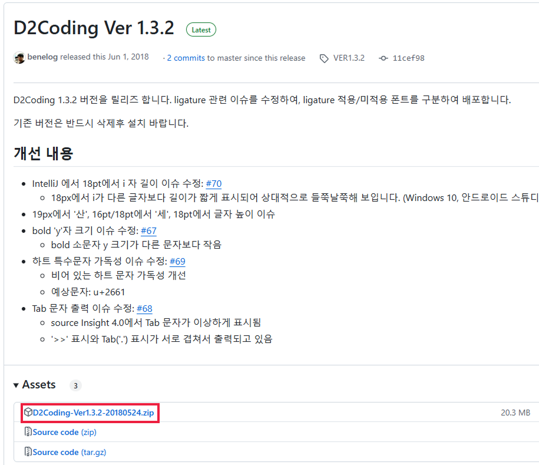Click the "기존 버전은 반드시 삭제후 설치 바랍니다." line
Image resolution: width=539 pixels, height=465 pixels.
(x=101, y=123)
